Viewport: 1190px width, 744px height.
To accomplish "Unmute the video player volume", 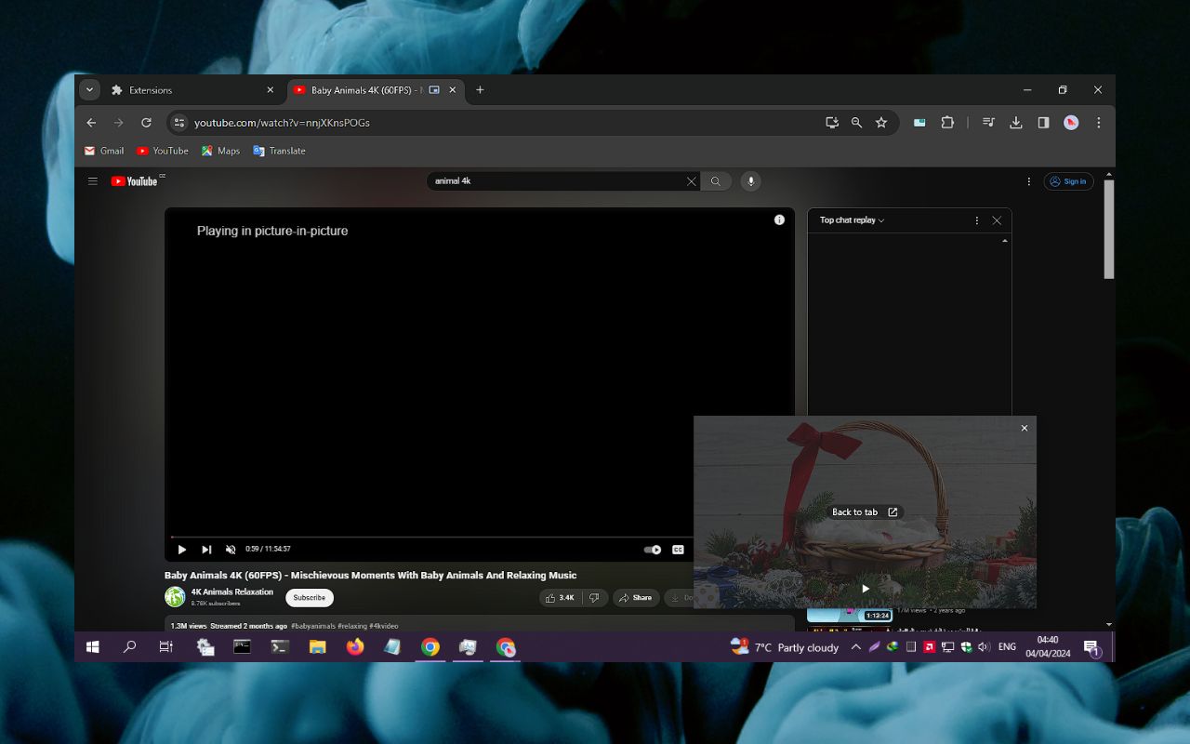I will click(231, 549).
